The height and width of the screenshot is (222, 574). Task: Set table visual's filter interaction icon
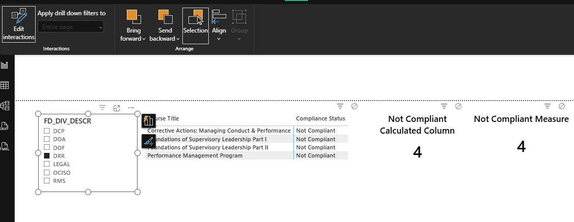pyautogui.click(x=340, y=106)
